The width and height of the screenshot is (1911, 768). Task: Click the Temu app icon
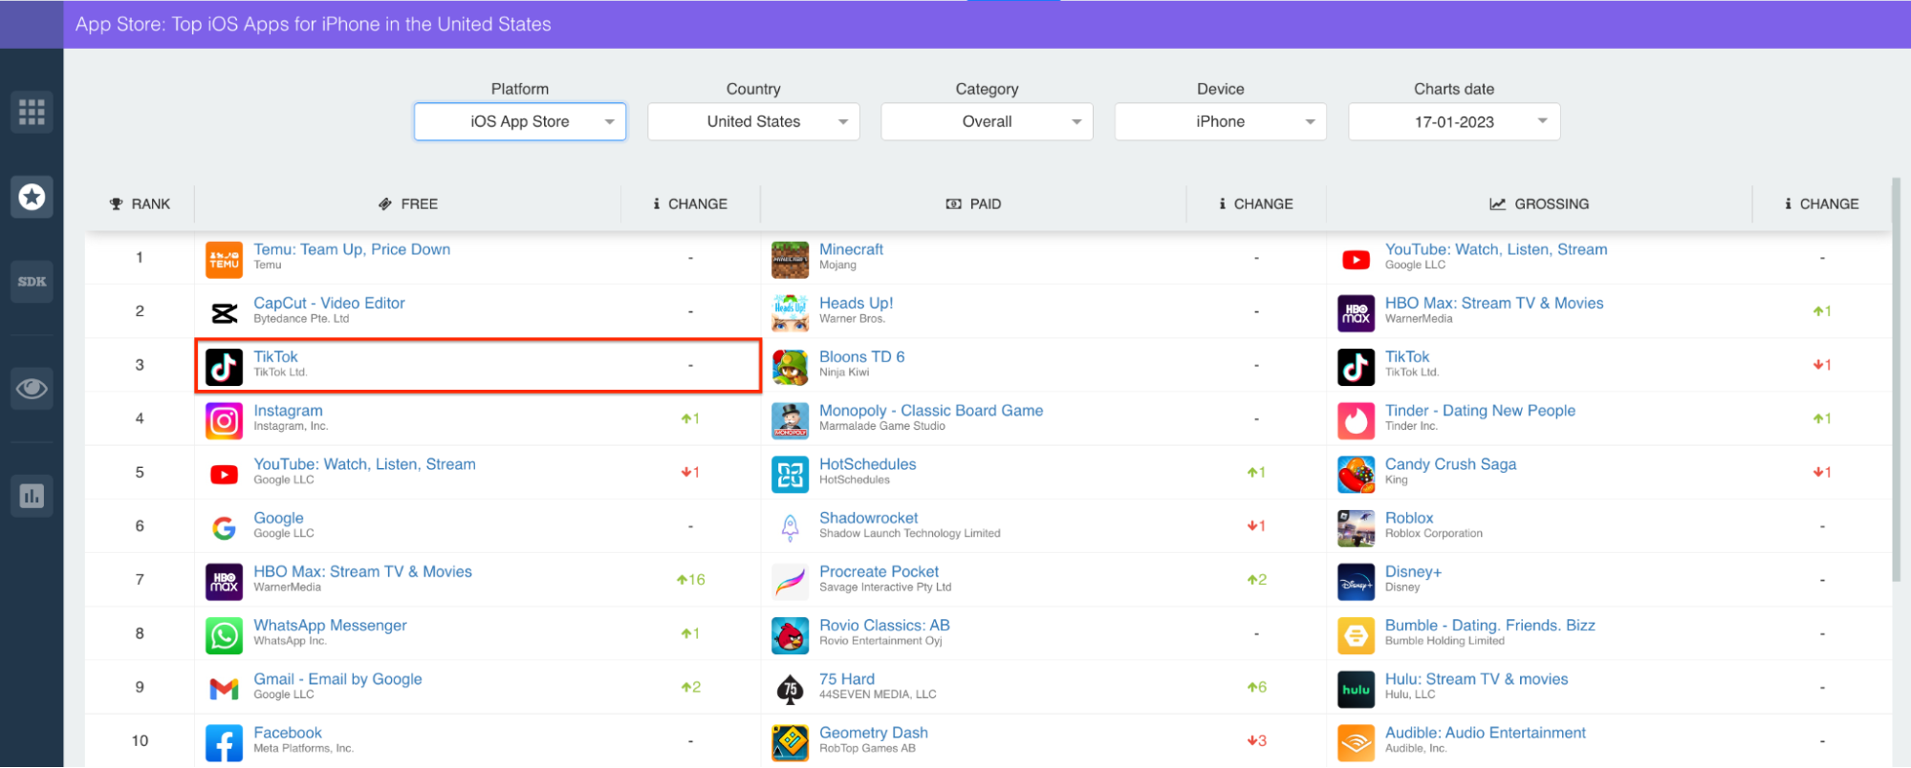point(224,260)
